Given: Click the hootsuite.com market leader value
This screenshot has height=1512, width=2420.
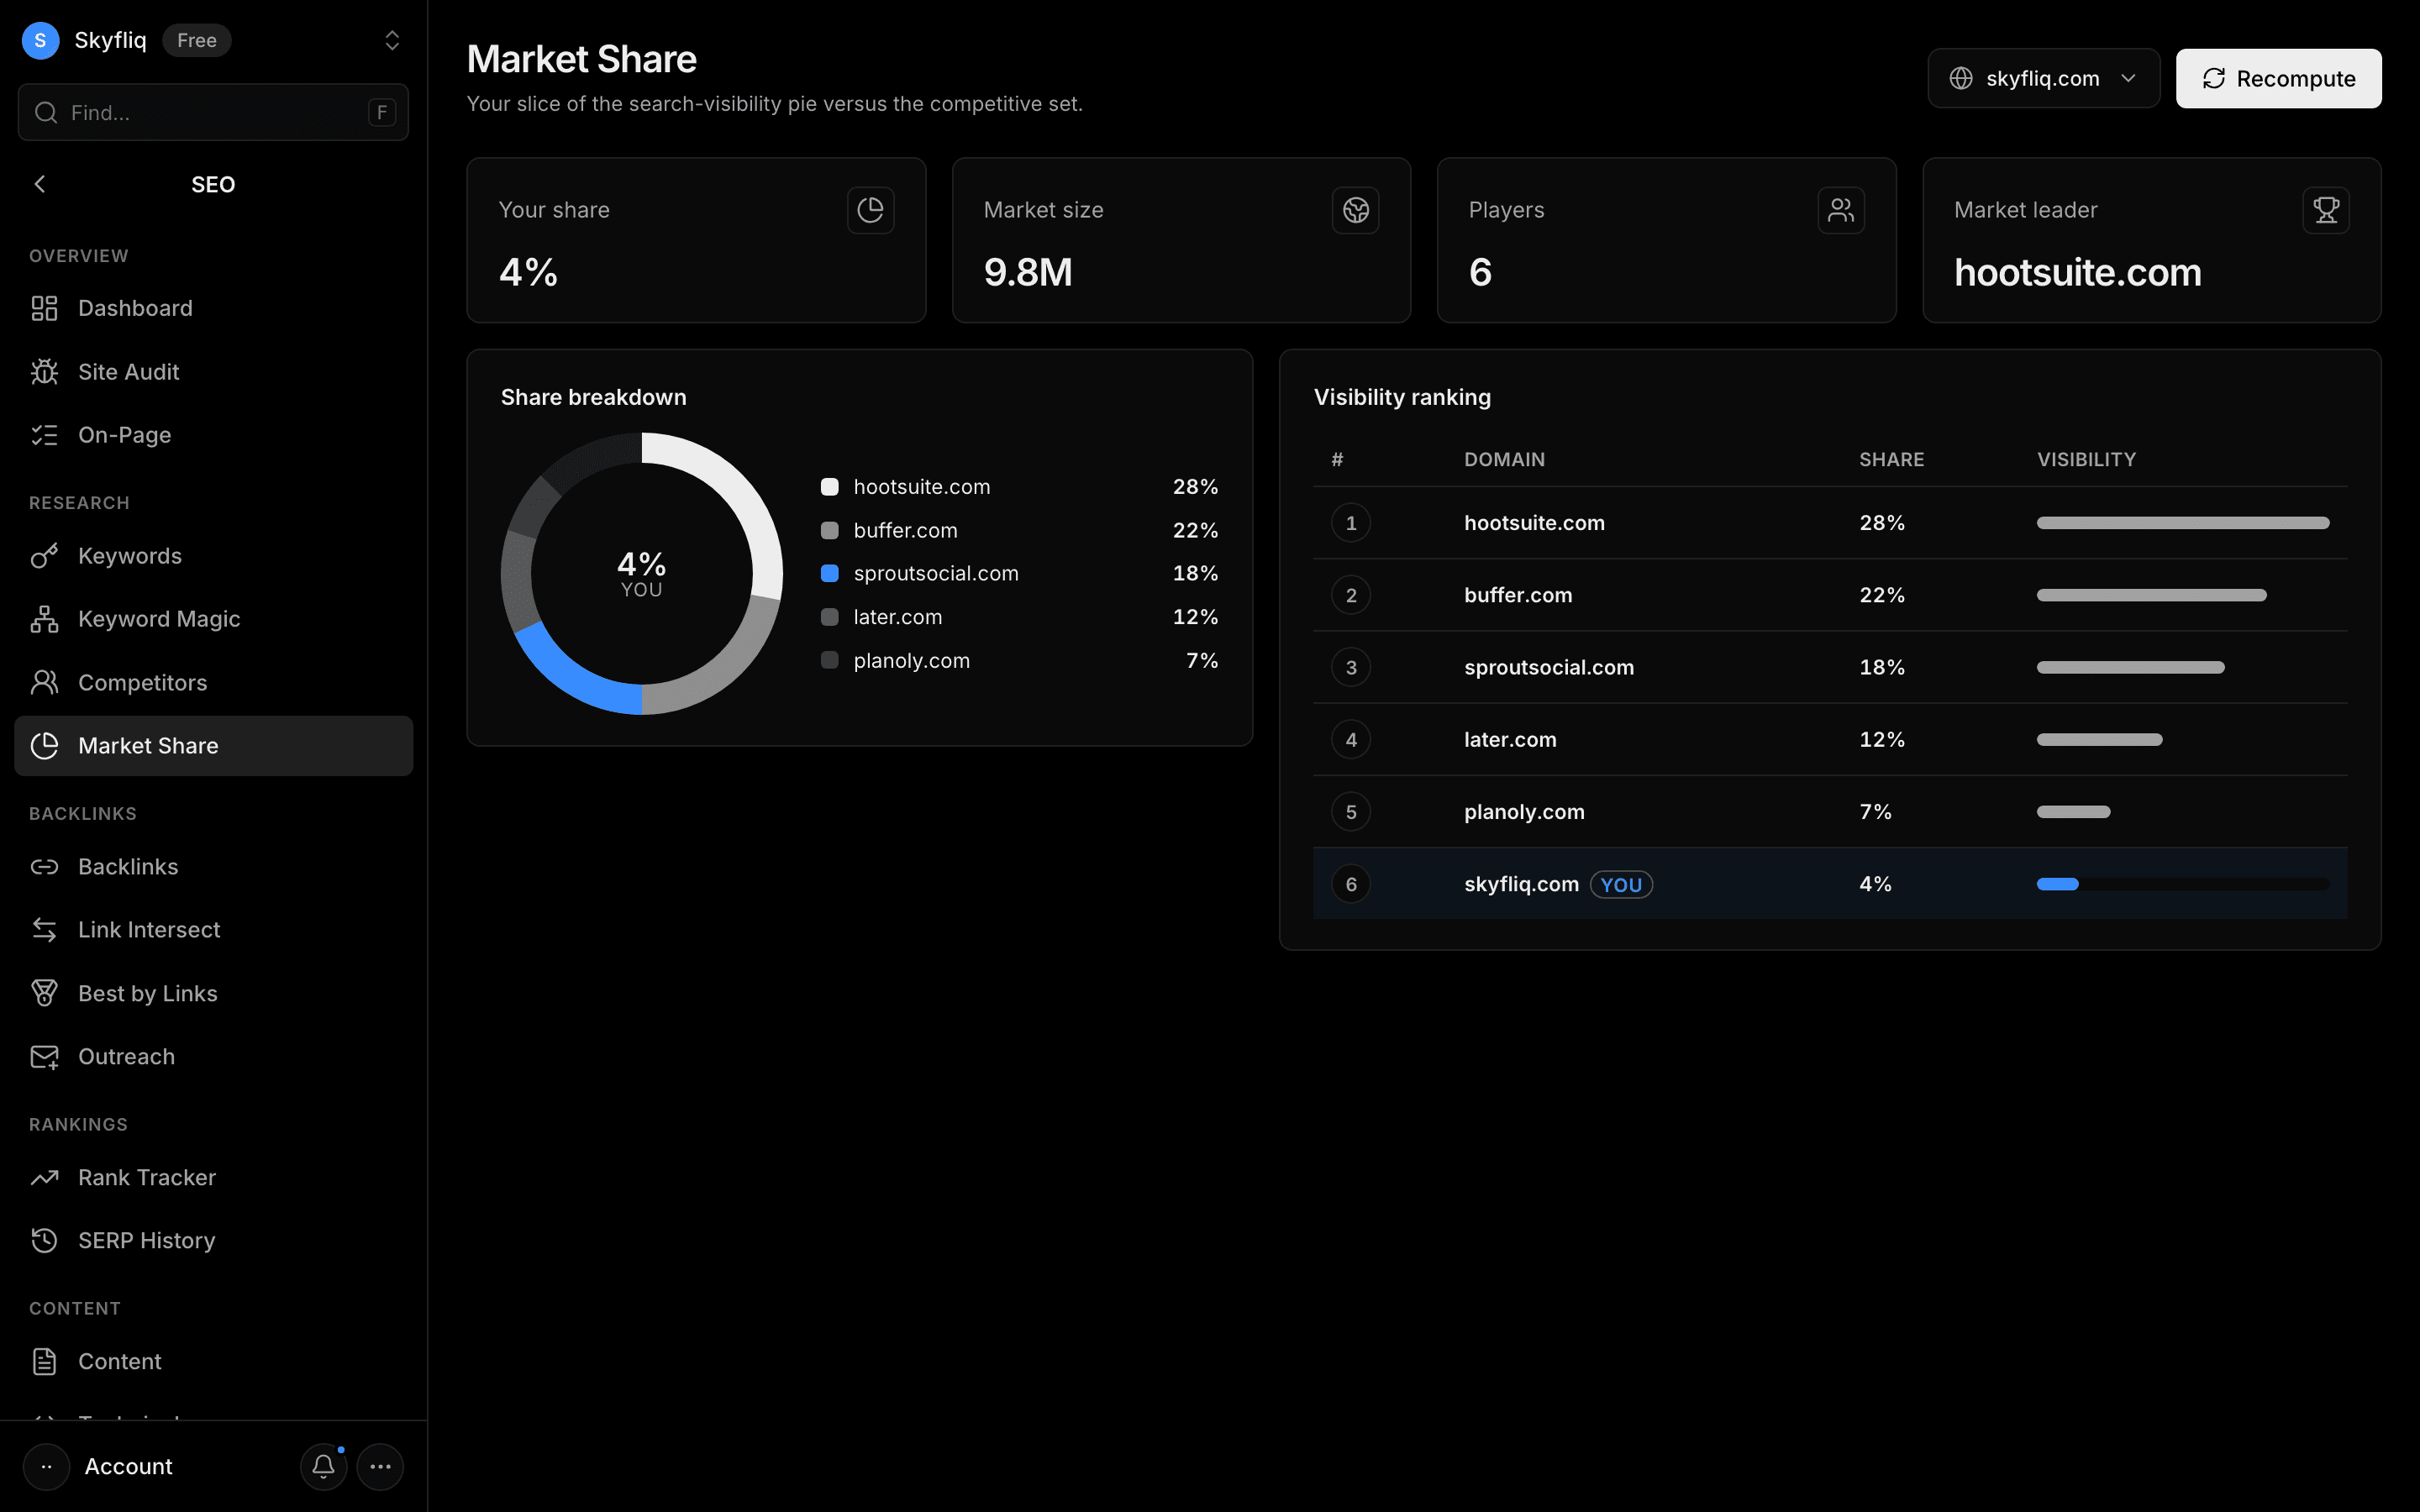Looking at the screenshot, I should 2077,272.
